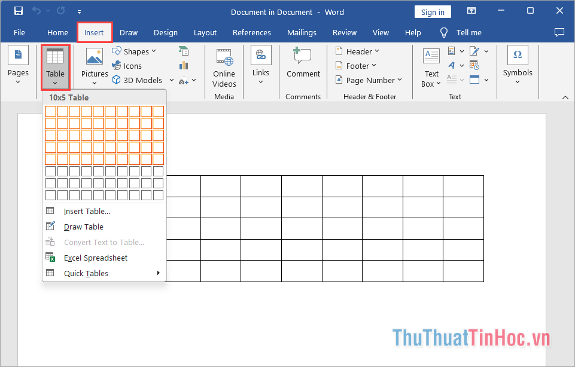
Task: Open the Links group button
Action: coord(261,65)
